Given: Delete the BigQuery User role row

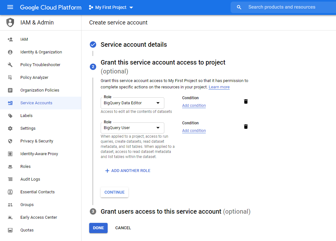Looking at the screenshot, I should pos(246,127).
